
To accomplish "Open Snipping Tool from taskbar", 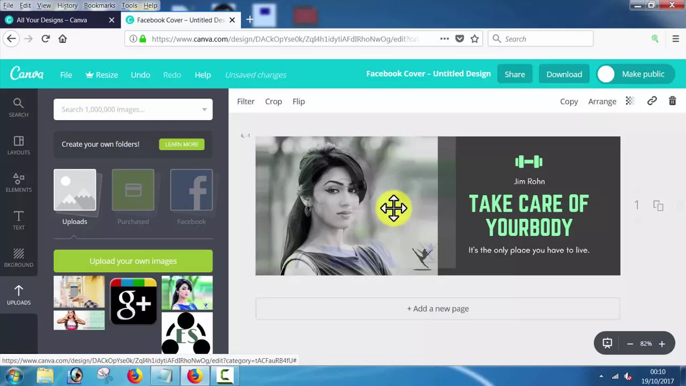I will point(105,376).
